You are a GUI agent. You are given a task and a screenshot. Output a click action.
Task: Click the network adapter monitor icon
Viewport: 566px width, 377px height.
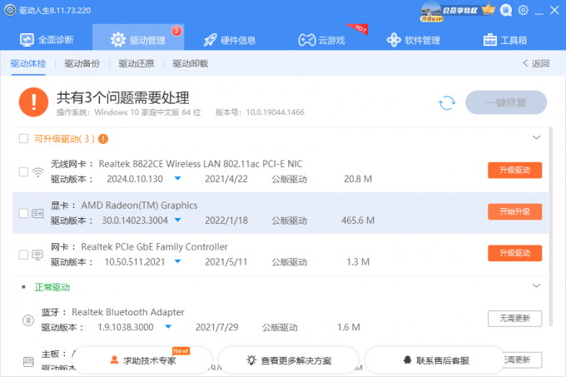point(37,255)
